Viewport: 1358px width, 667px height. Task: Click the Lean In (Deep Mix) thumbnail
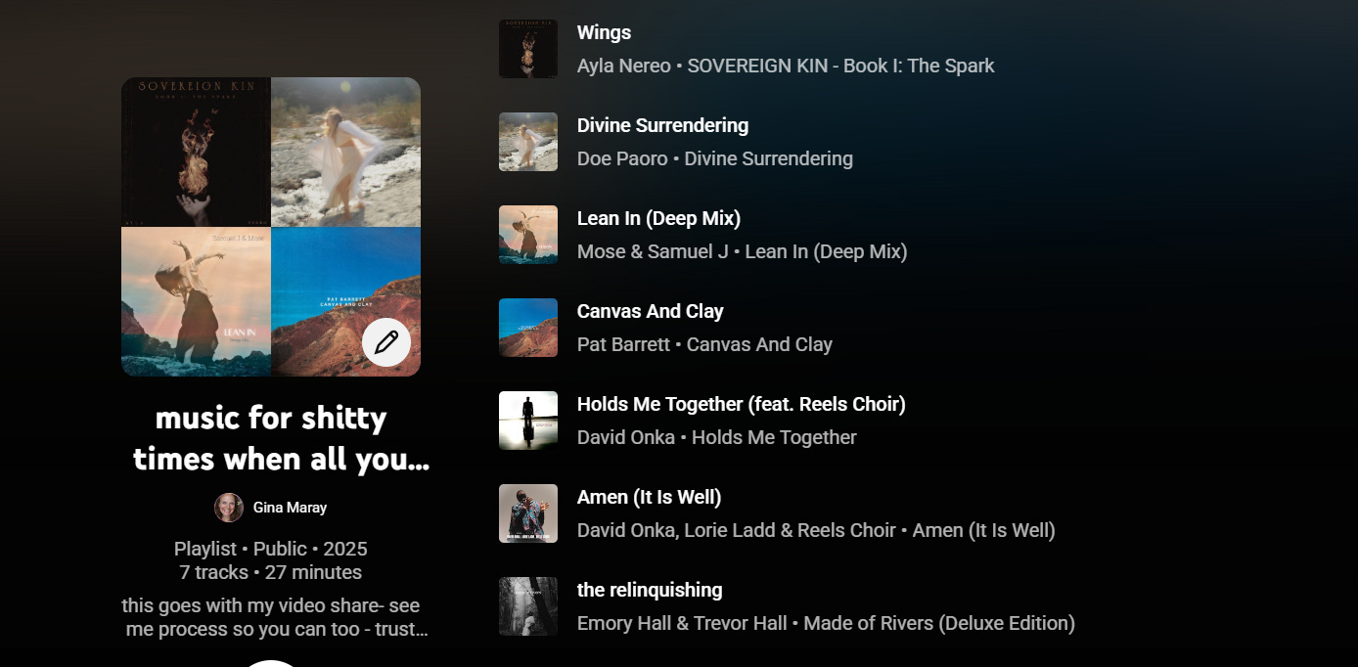tap(528, 235)
